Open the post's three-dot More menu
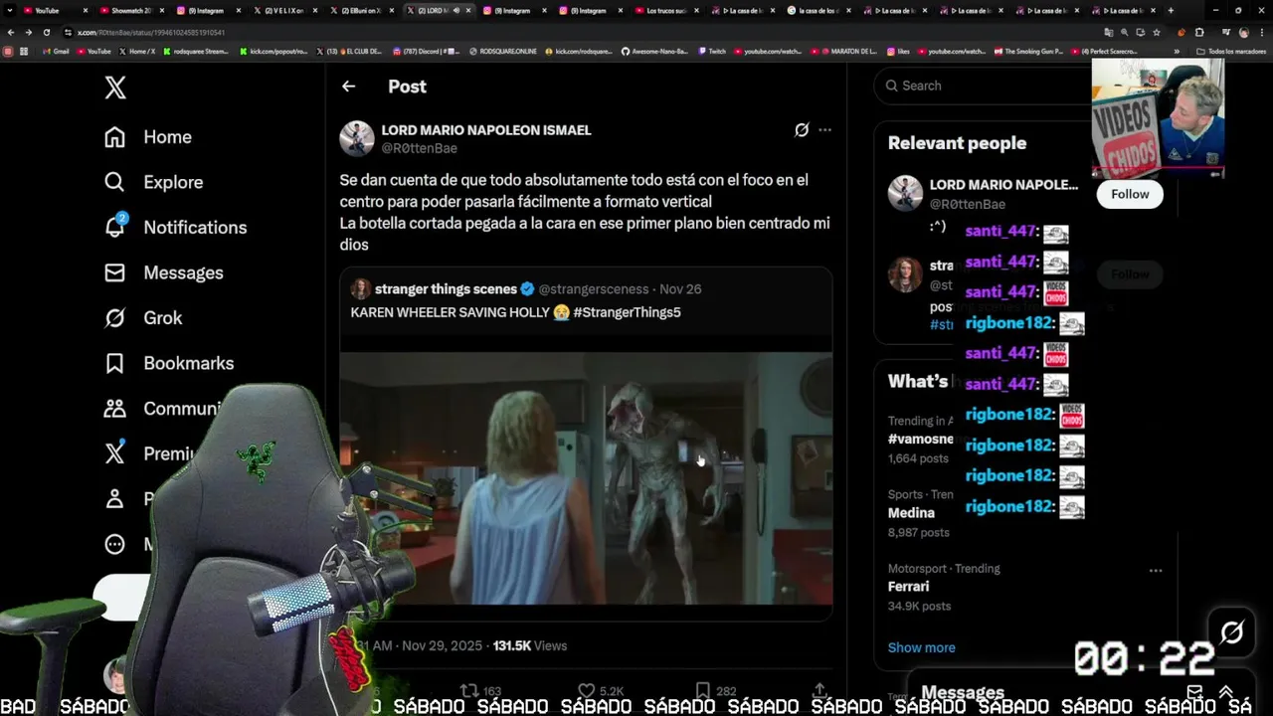 [x=824, y=130]
